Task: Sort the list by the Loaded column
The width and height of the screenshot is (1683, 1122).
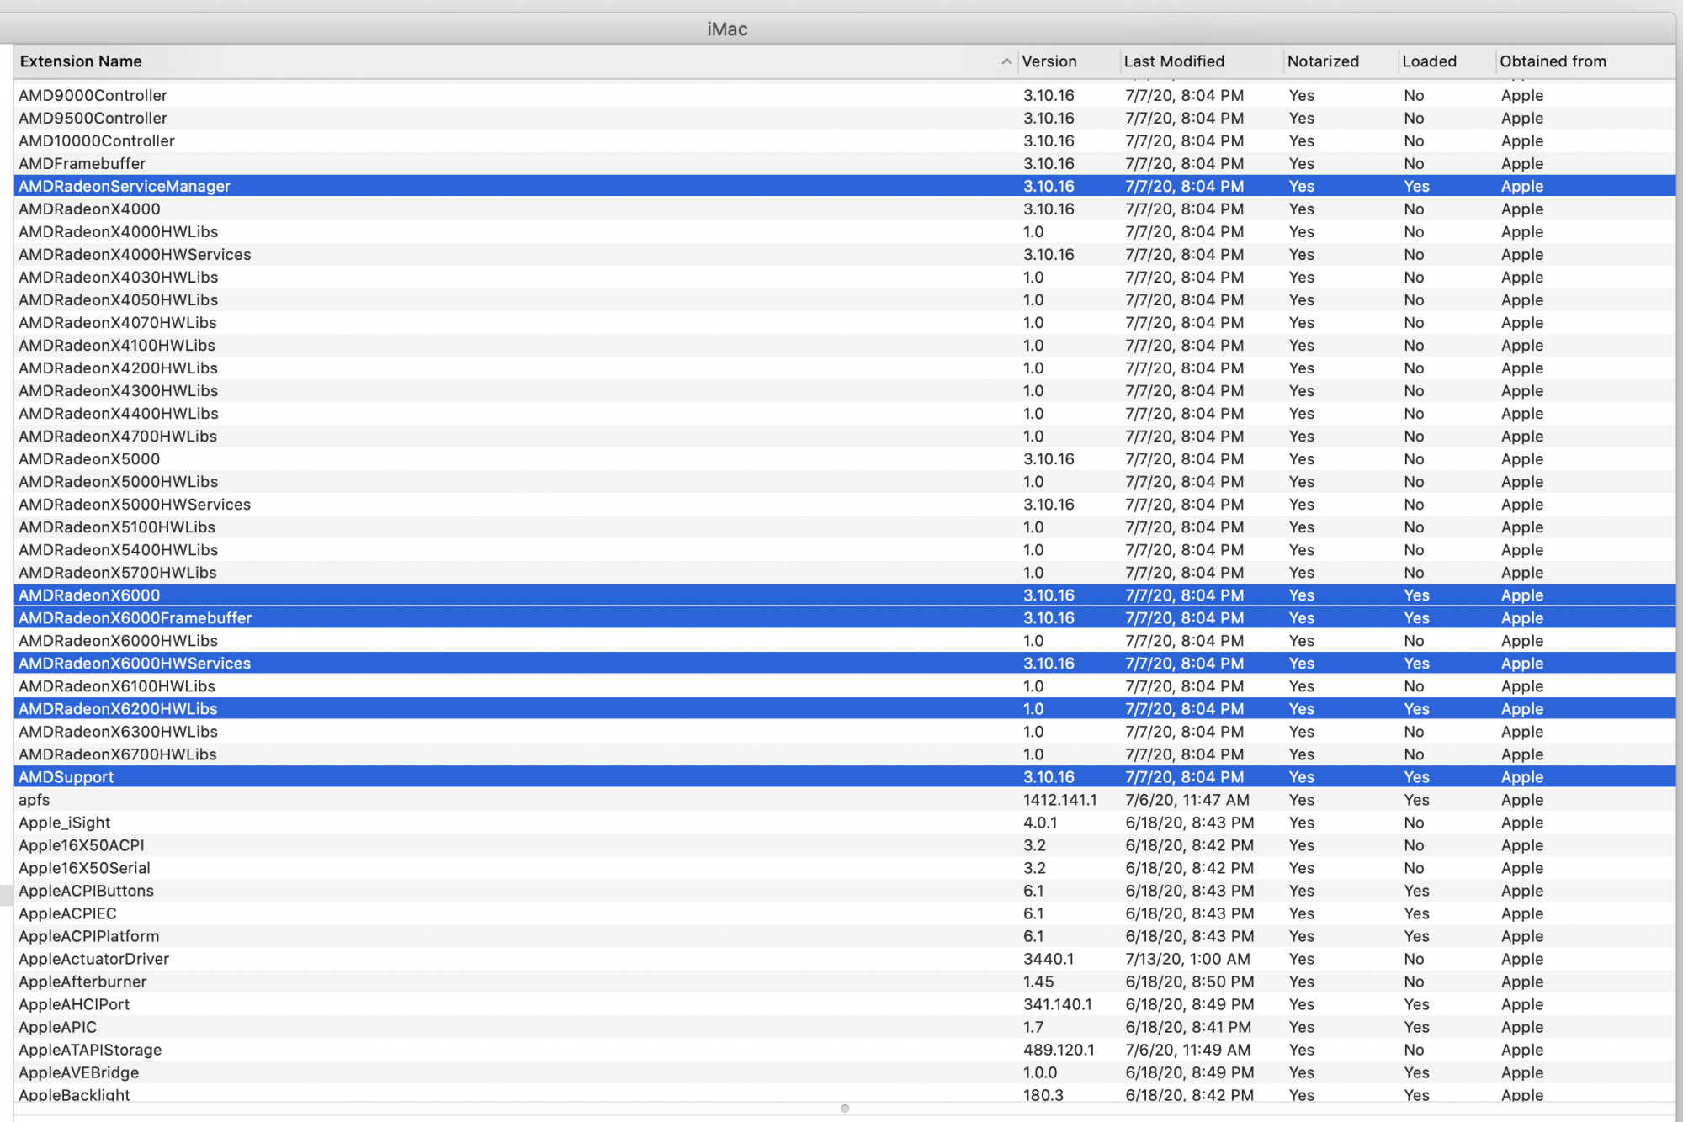Action: pyautogui.click(x=1428, y=61)
